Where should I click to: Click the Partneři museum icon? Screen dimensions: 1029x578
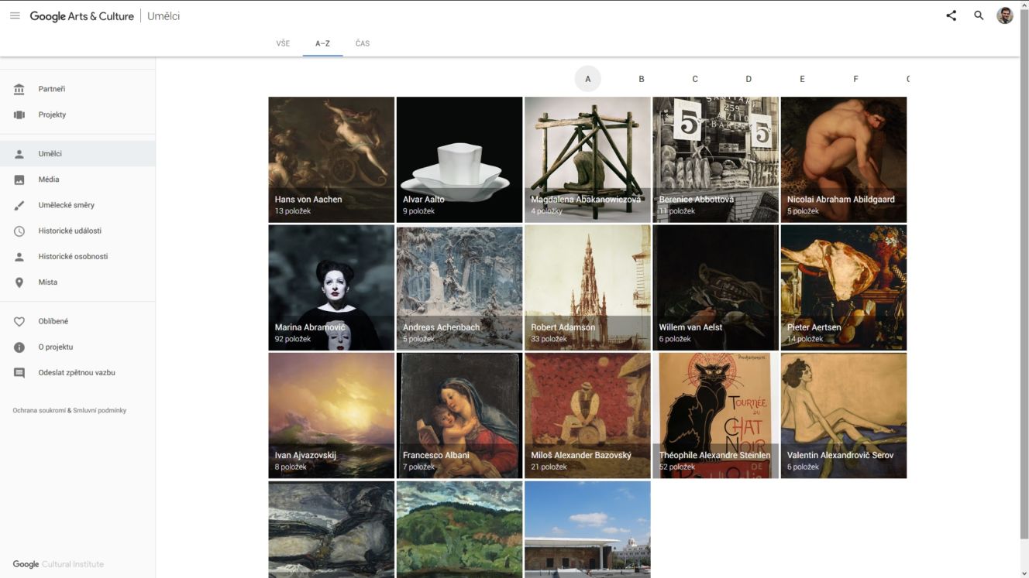tap(19, 89)
